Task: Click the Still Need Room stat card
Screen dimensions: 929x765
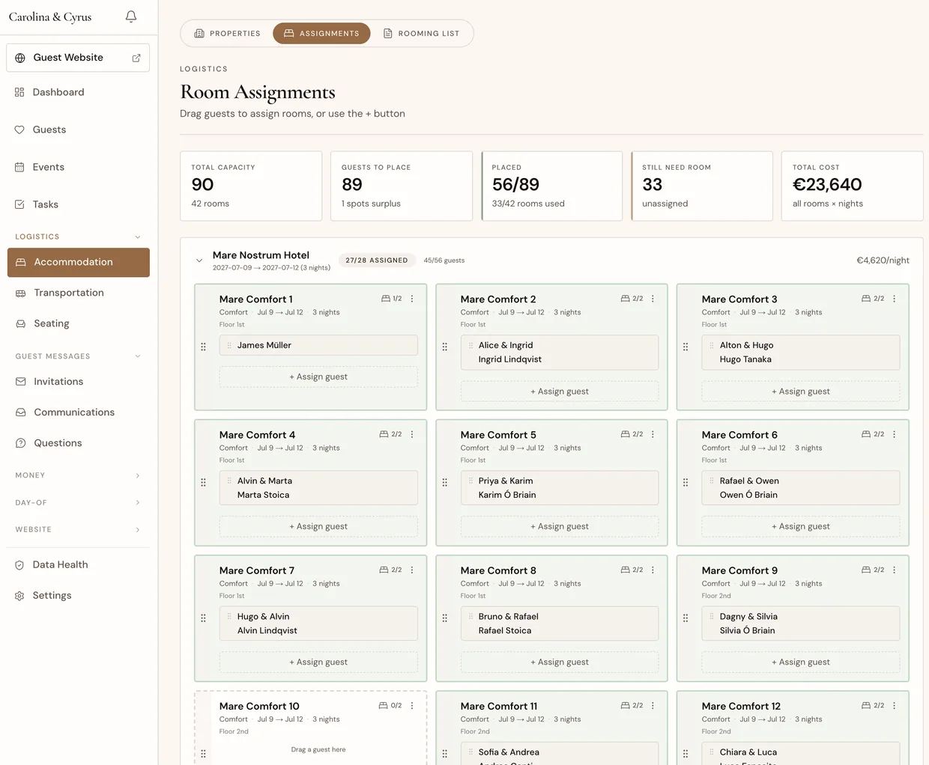Action: click(702, 186)
